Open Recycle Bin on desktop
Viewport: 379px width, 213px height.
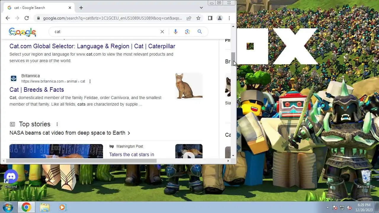click(x=366, y=179)
